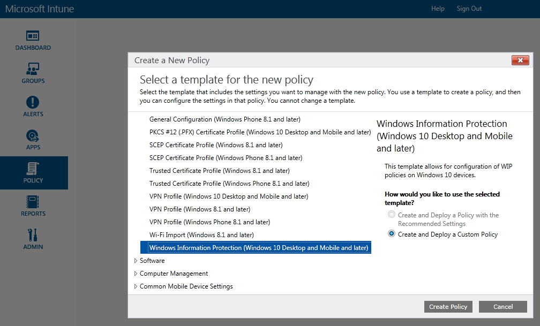Open the Dashboard icon in sidebar
Image resolution: width=540 pixels, height=326 pixels.
pyautogui.click(x=33, y=36)
